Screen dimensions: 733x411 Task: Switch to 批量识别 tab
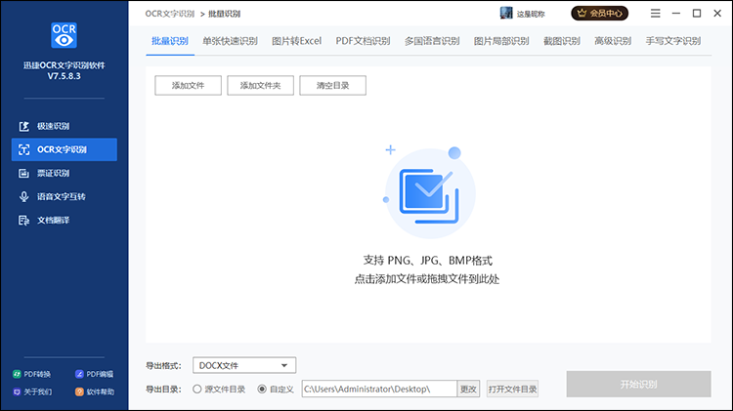pyautogui.click(x=170, y=41)
